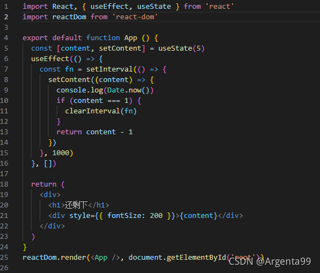Click the return keyword on line 18
Viewport: 320px width, 273px height.
point(44,184)
